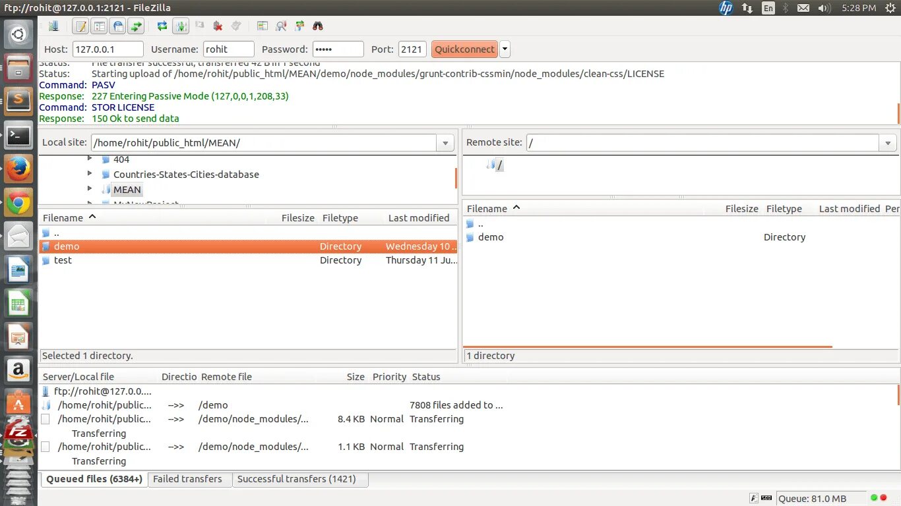Image resolution: width=901 pixels, height=506 pixels.
Task: Click the Quickconnect button
Action: (464, 49)
